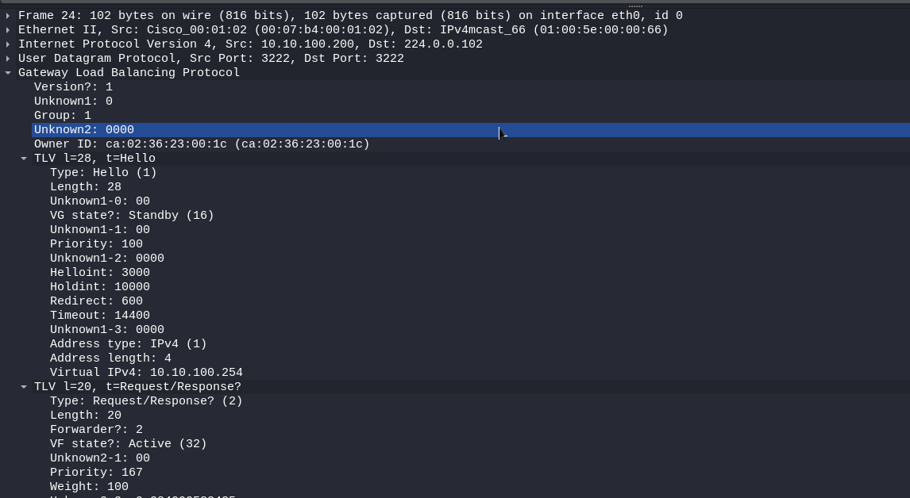Viewport: 910px width, 498px height.
Task: Highlight the Priority: 167 field
Action: coord(96,473)
